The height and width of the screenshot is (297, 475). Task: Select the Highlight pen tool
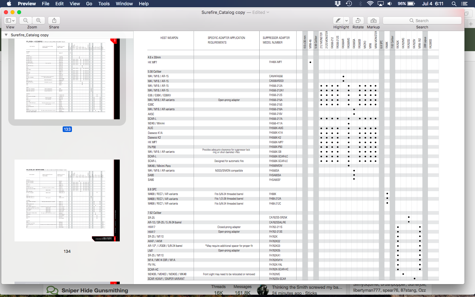pyautogui.click(x=338, y=20)
